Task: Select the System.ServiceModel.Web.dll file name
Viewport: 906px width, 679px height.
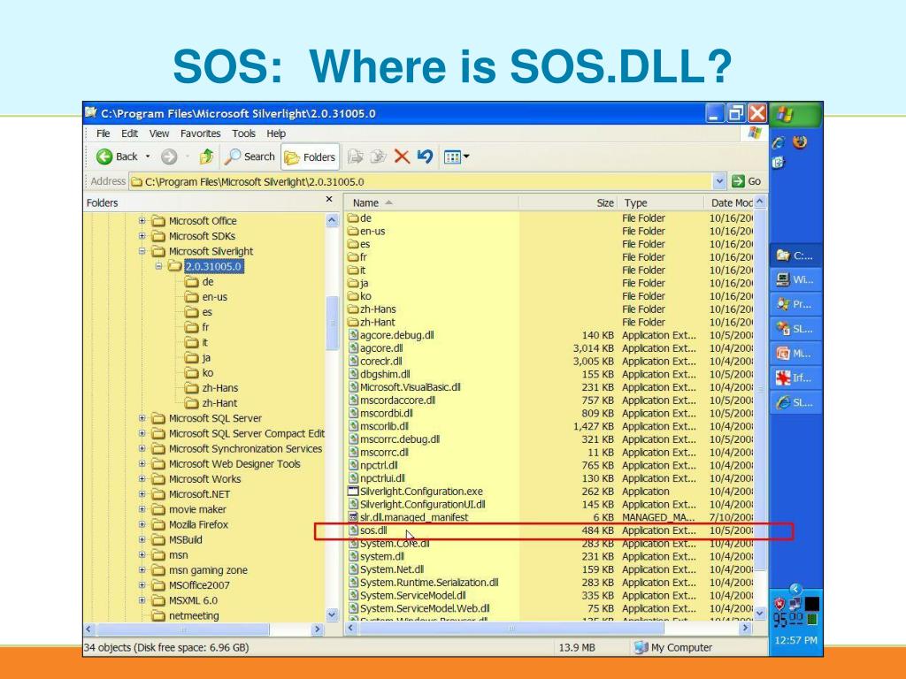Action: (425, 608)
